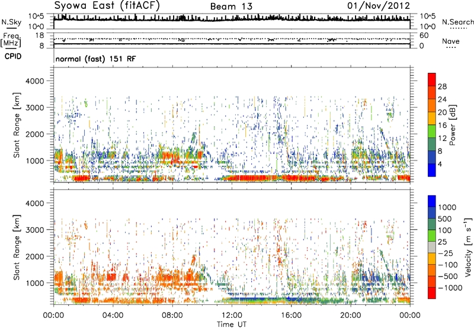Pick the red top segment of power color bar
Image resolution: width=474 pixels, height=328 pixels.
[x=432, y=79]
